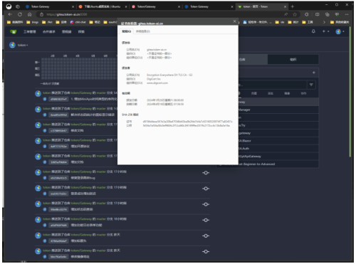Switch to the Ubuntu download browser tab
356x264 pixels.
tap(102, 6)
